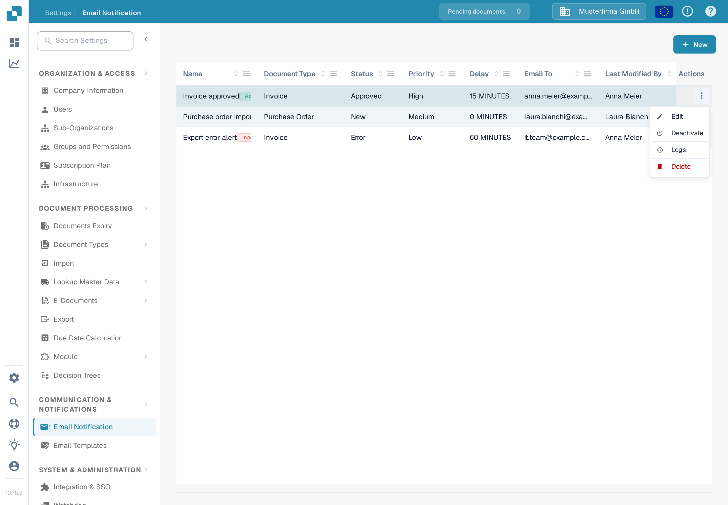This screenshot has height=505, width=728.
Task: Expand Lookup Master Data submenu
Action: [146, 282]
